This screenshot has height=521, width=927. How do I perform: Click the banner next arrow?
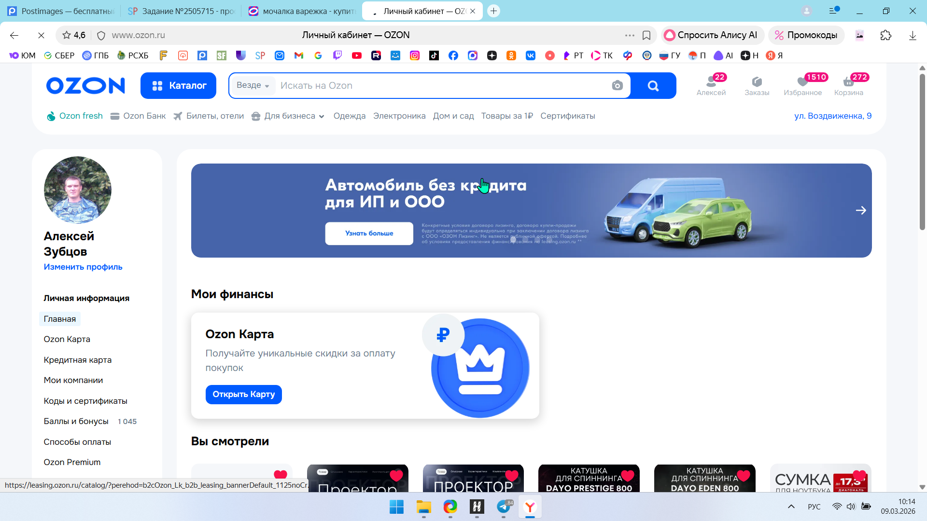pyautogui.click(x=860, y=210)
